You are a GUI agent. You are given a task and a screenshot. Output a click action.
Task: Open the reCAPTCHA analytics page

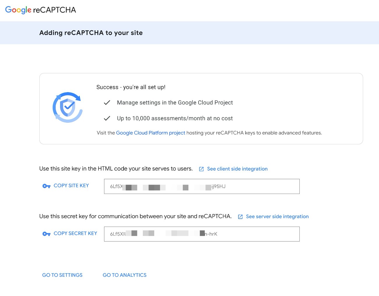coord(124,275)
